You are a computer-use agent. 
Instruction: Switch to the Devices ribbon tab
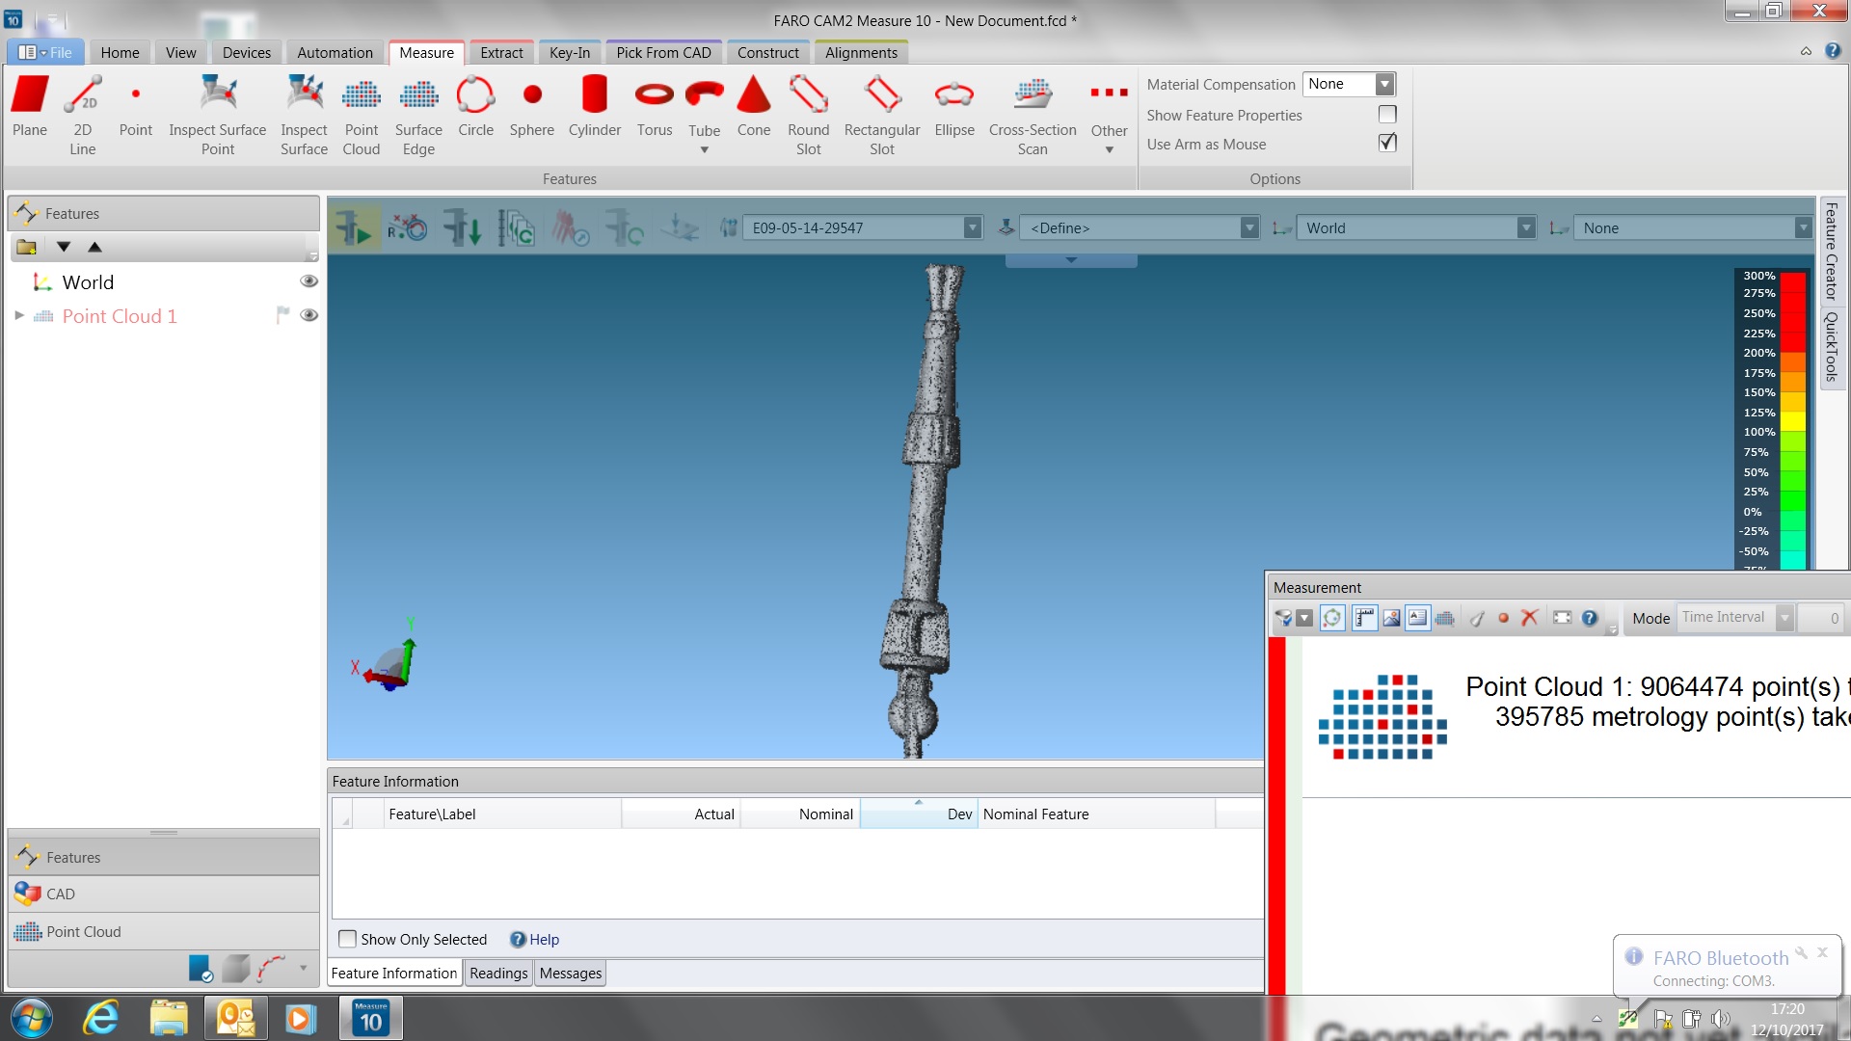[x=247, y=53]
